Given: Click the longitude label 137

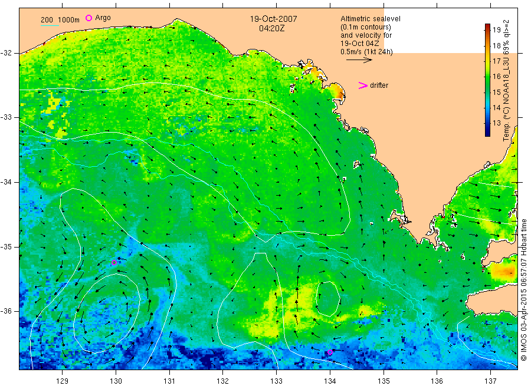Looking at the screenshot, I should [490, 381].
